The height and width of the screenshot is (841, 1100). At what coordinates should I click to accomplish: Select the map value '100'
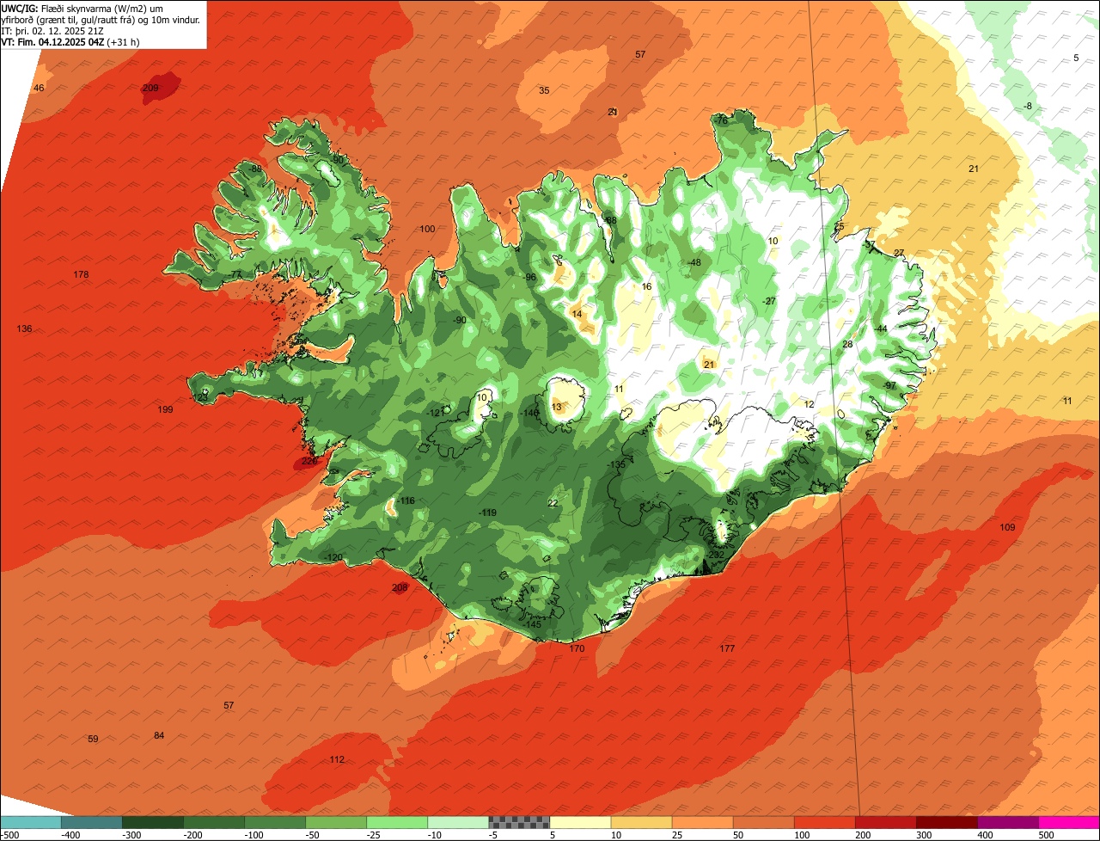click(427, 229)
